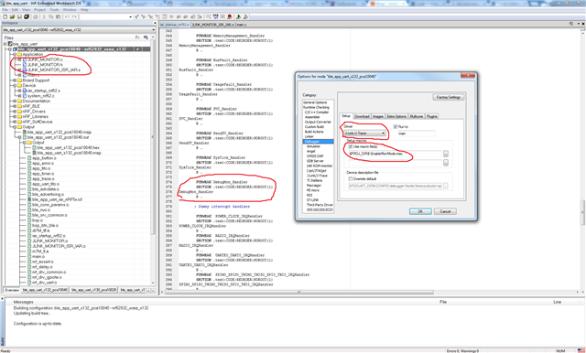The width and height of the screenshot is (586, 353).
Task: Click the Compile toolbar icon
Action: [x=208, y=16]
